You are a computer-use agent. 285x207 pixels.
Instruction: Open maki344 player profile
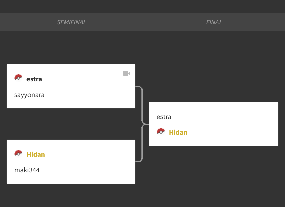point(27,170)
